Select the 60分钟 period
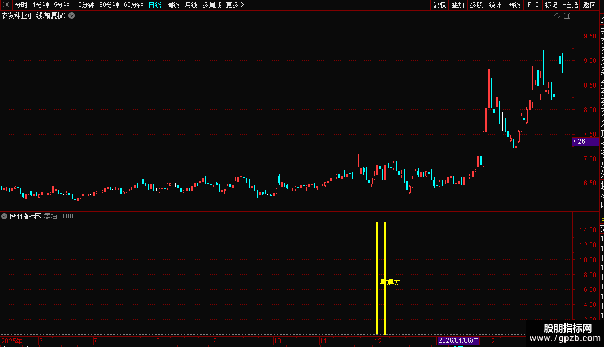 click(133, 5)
